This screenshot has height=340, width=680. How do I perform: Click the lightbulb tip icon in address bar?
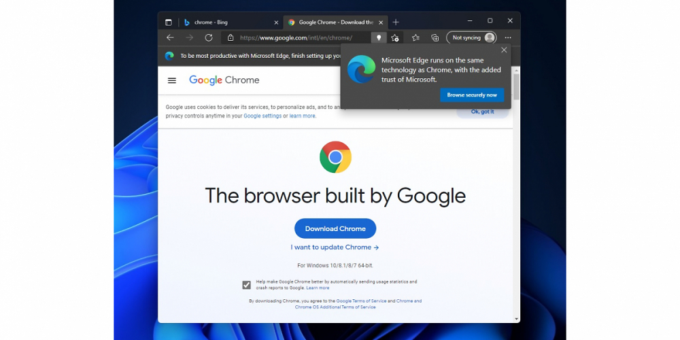click(379, 37)
